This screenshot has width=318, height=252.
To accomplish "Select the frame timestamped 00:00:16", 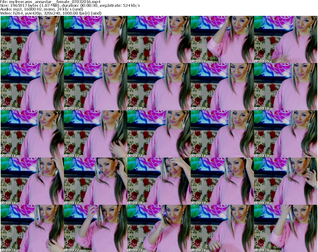I will click(x=32, y=181).
